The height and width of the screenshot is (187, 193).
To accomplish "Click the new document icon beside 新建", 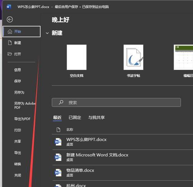I will (x=10, y=43).
